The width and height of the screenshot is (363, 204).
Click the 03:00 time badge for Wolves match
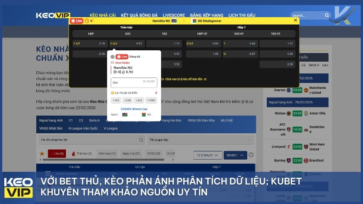click(297, 113)
